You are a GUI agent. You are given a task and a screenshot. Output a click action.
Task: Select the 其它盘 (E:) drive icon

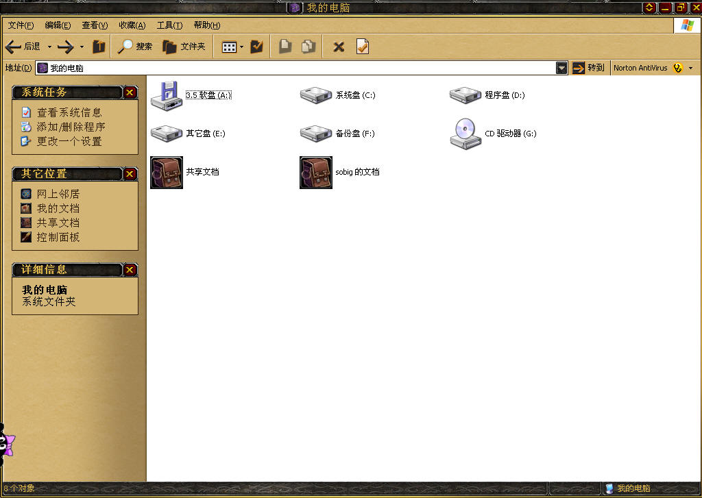(167, 134)
